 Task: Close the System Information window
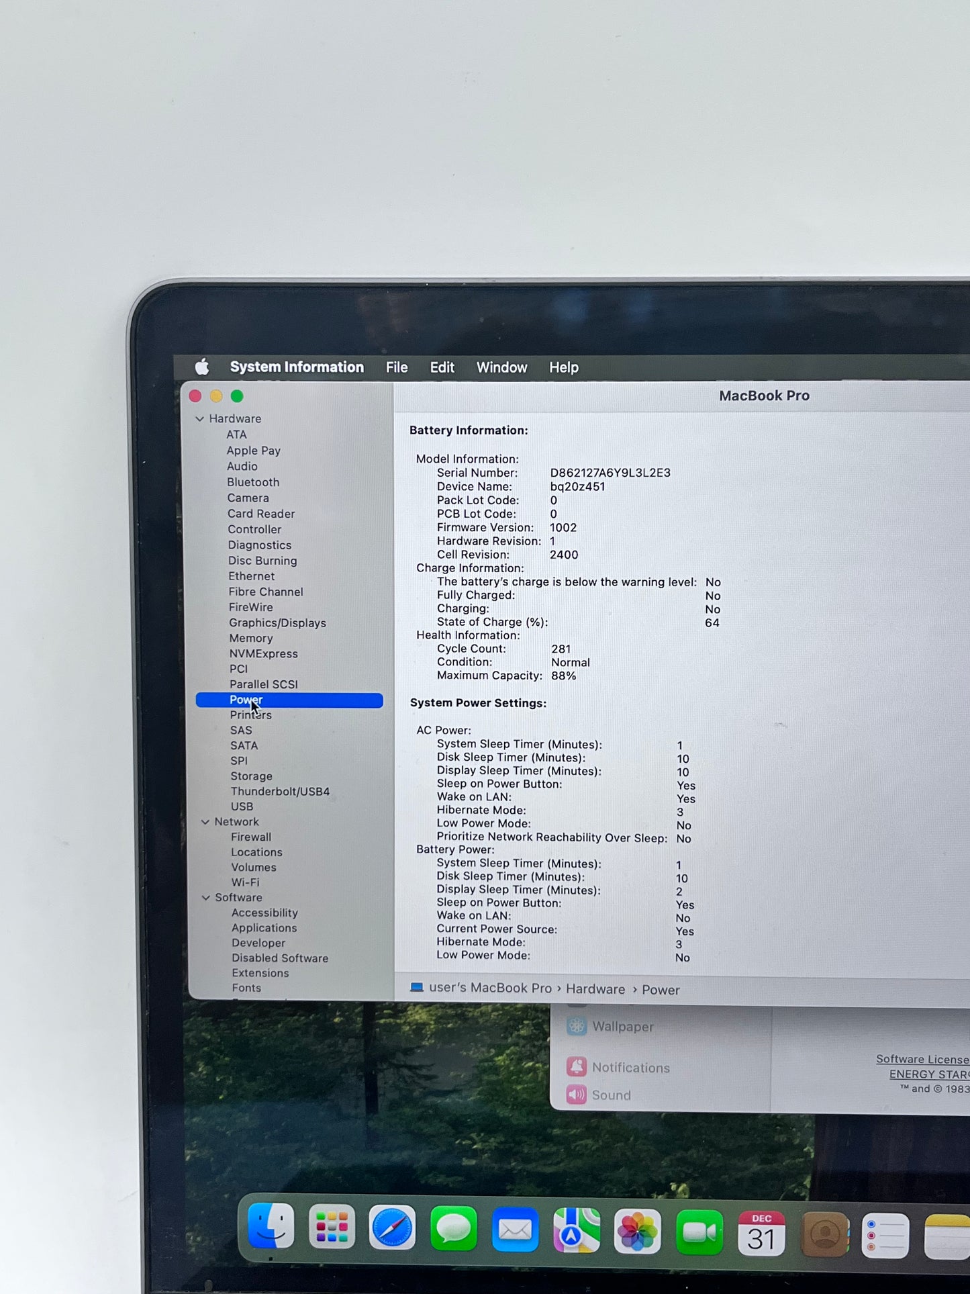click(x=195, y=396)
